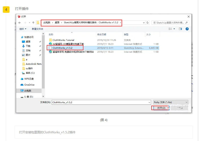The width and height of the screenshot is (199, 141).
Task: Click the 打开(O) button
Action: 161,108
